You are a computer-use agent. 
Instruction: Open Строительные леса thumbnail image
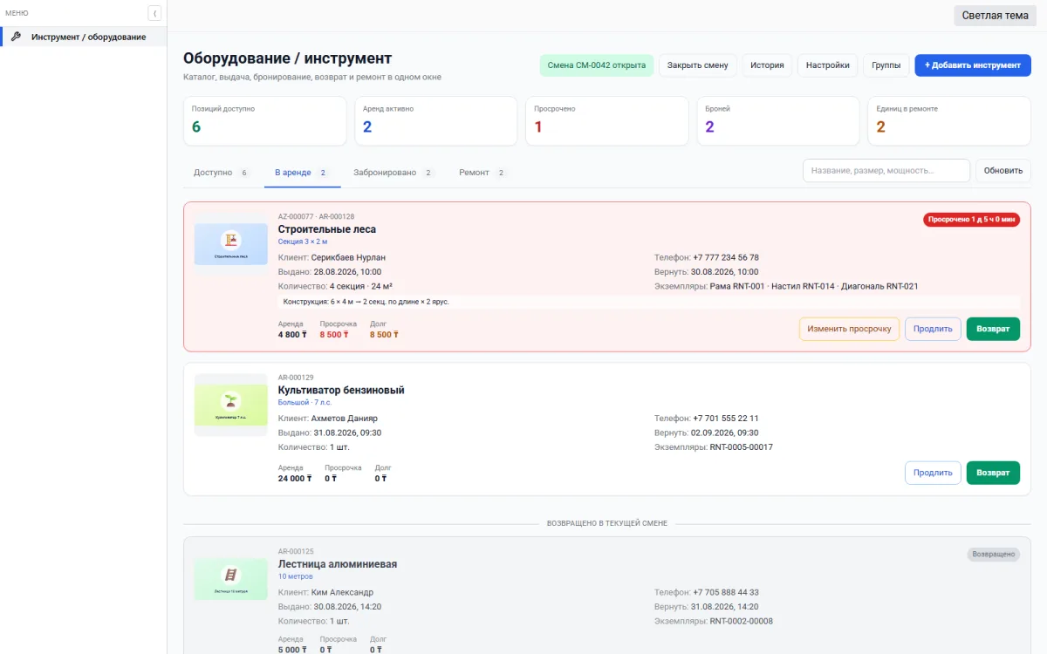(x=231, y=244)
